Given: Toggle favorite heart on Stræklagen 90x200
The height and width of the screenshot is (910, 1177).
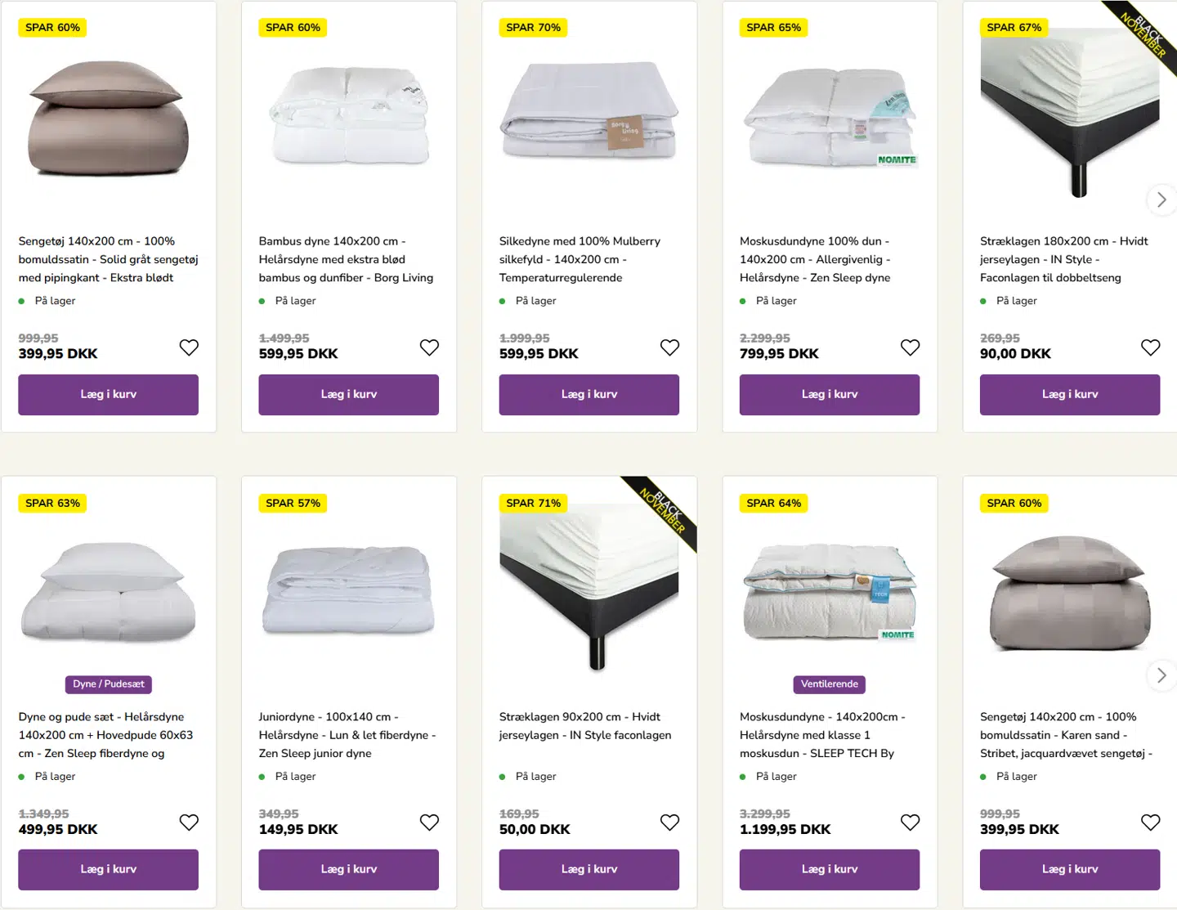Looking at the screenshot, I should tap(669, 823).
